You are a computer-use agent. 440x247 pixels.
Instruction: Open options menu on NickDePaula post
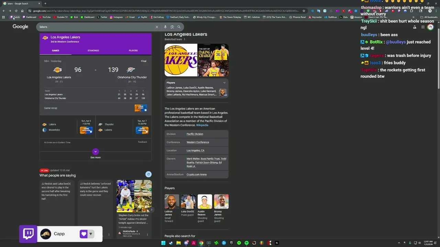147,235
